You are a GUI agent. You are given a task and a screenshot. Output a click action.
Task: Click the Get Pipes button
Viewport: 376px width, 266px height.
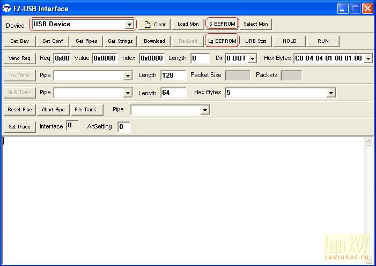pos(86,41)
